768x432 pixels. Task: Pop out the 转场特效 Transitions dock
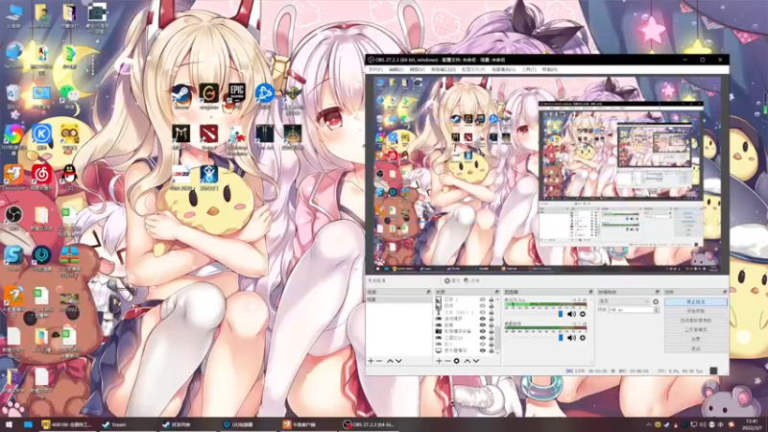(658, 292)
